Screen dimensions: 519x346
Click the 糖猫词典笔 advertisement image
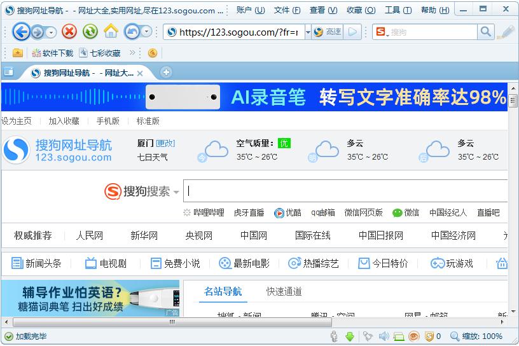pos(90,298)
